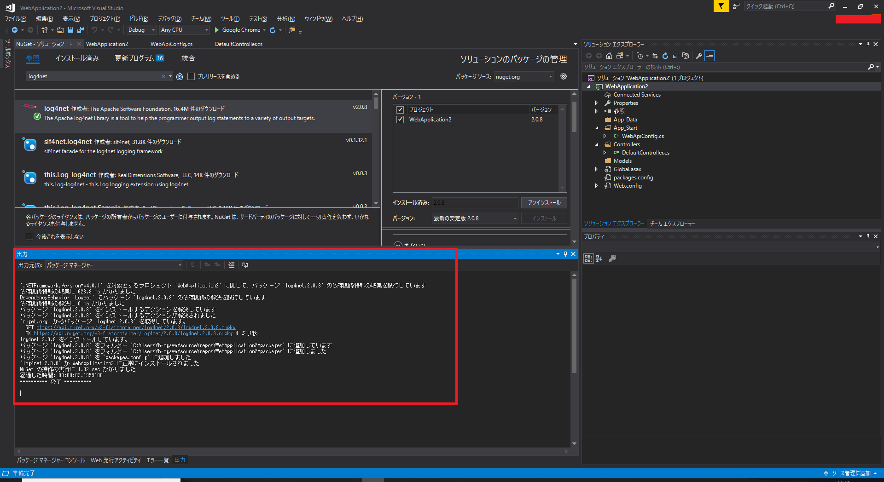Click the log4net NuGet search field
The width and height of the screenshot is (884, 482).
click(x=92, y=76)
